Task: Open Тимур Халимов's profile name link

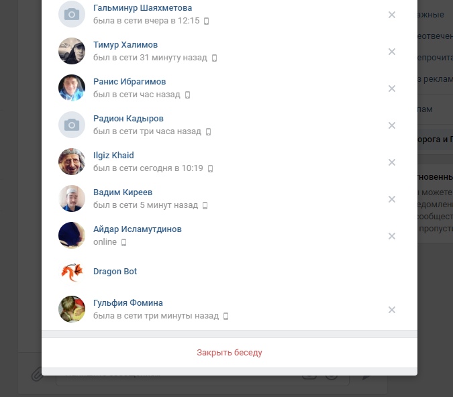Action: point(125,45)
